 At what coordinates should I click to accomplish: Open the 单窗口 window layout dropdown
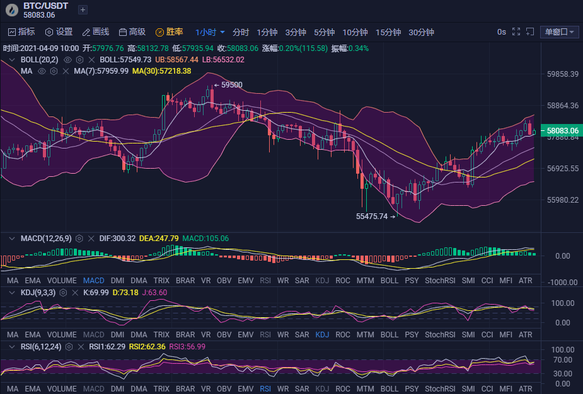tap(559, 32)
